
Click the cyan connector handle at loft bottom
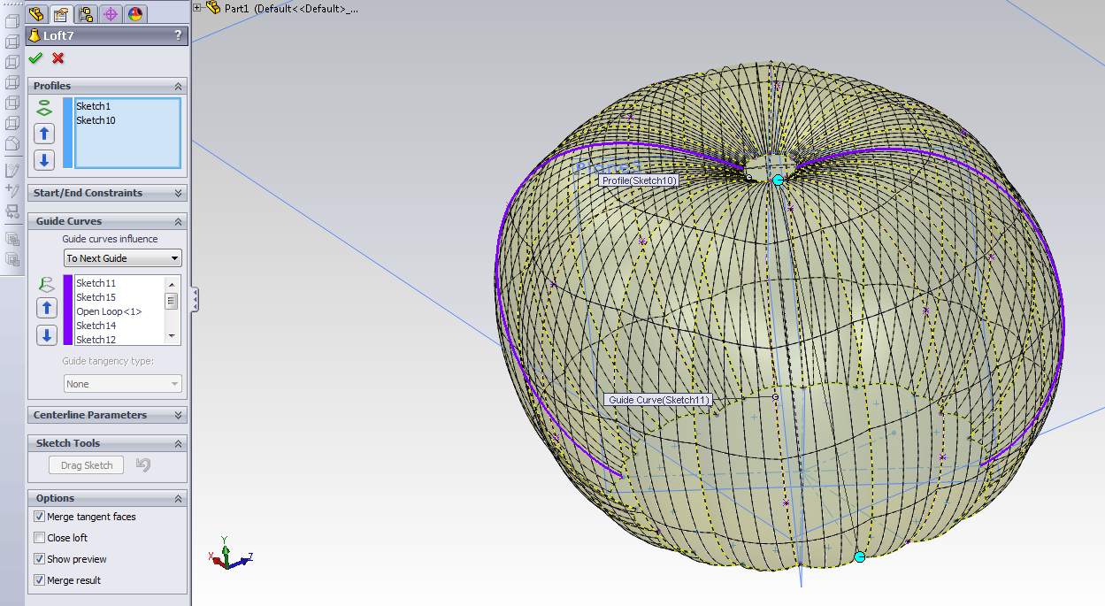point(860,556)
